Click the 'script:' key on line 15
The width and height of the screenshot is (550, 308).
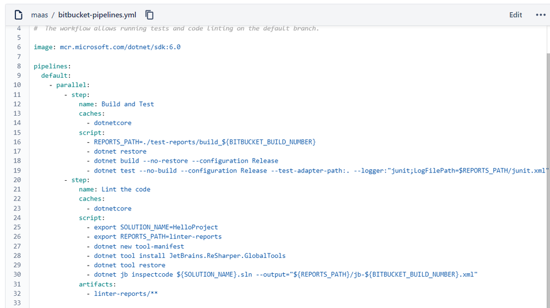92,133
